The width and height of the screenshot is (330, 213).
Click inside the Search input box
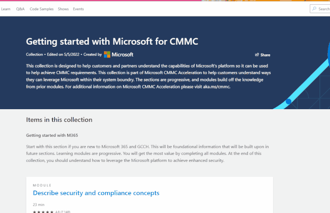(x=320, y=9)
